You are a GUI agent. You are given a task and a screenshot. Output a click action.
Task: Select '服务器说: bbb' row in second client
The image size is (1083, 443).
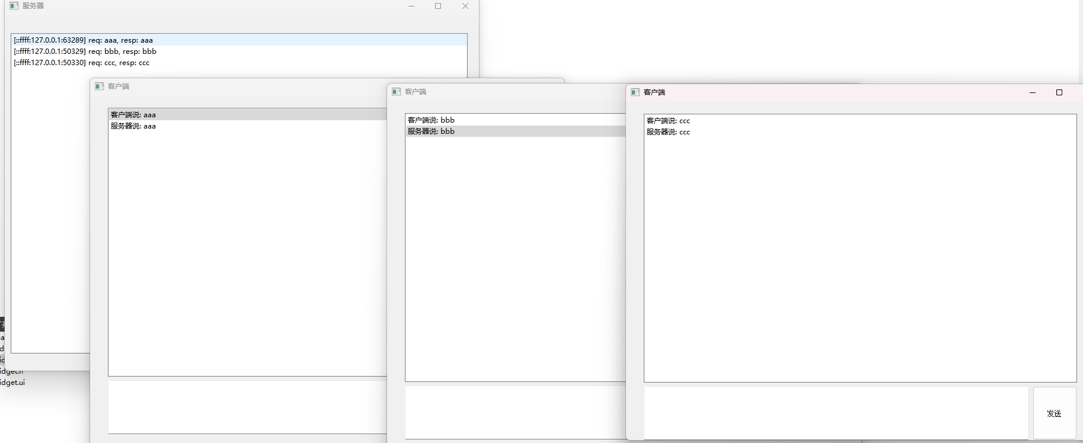click(x=516, y=131)
